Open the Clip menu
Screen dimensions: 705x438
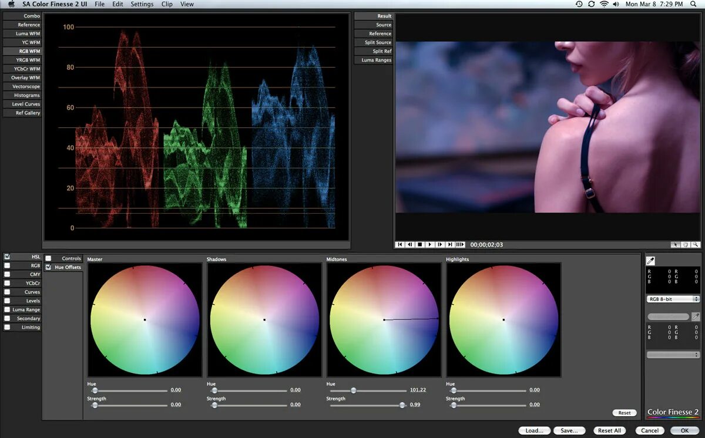point(166,4)
